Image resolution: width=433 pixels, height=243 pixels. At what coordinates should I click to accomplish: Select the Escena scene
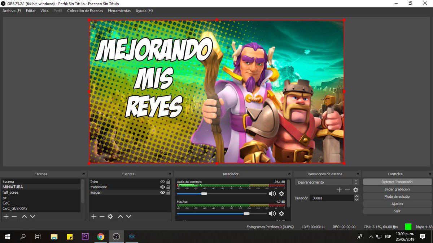click(41, 182)
